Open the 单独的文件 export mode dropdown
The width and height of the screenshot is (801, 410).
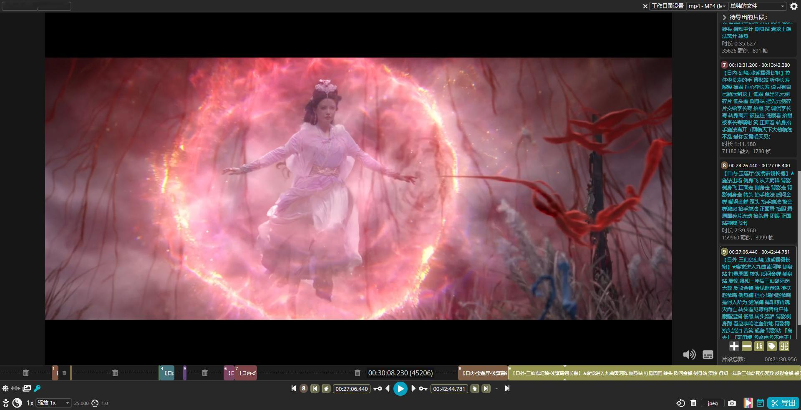click(x=758, y=6)
